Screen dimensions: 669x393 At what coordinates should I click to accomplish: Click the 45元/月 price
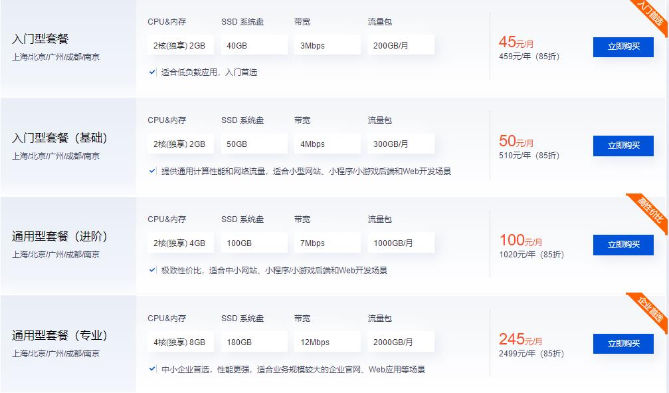[x=516, y=42]
